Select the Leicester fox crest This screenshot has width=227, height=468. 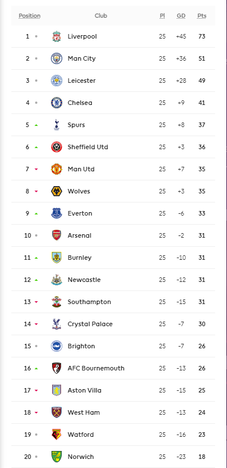(x=56, y=81)
